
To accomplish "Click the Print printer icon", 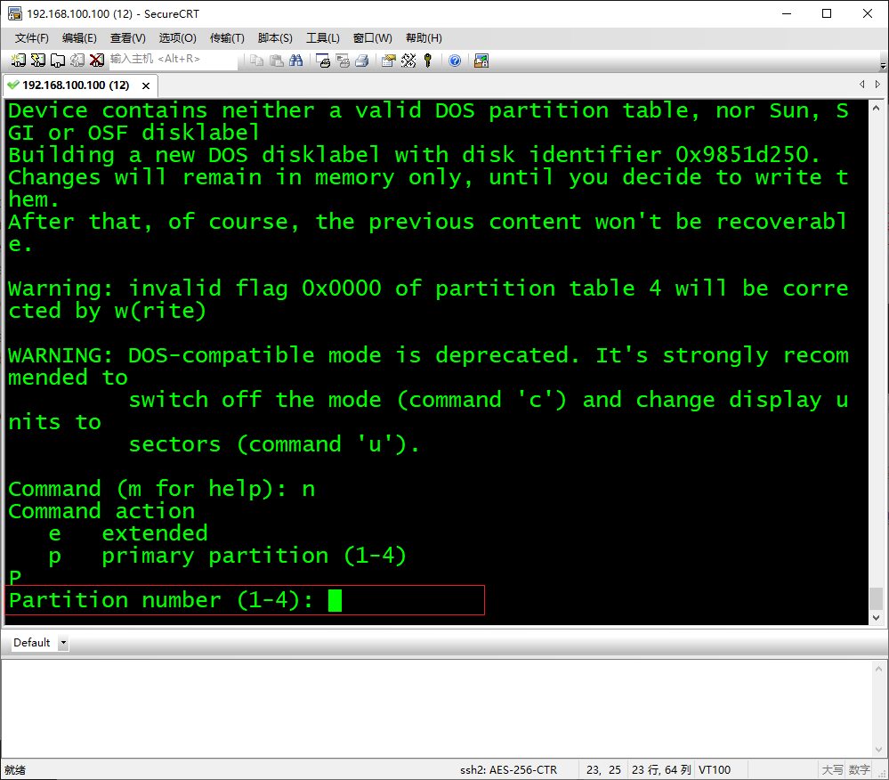I will pos(362,61).
